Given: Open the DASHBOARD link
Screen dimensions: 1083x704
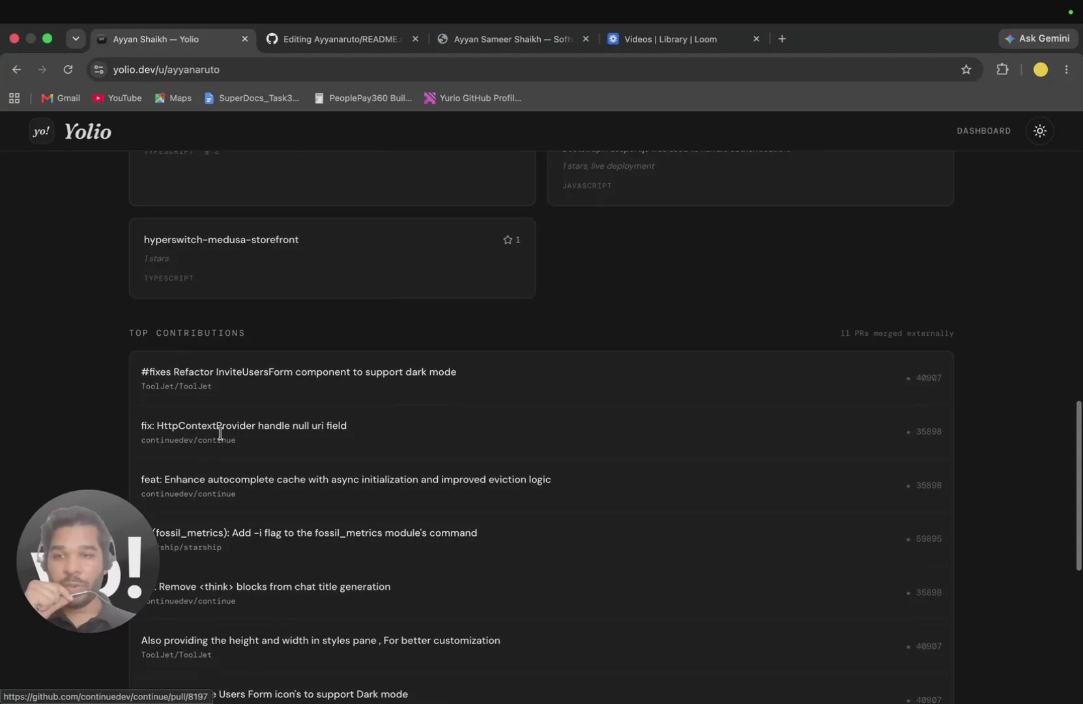Looking at the screenshot, I should pyautogui.click(x=984, y=131).
